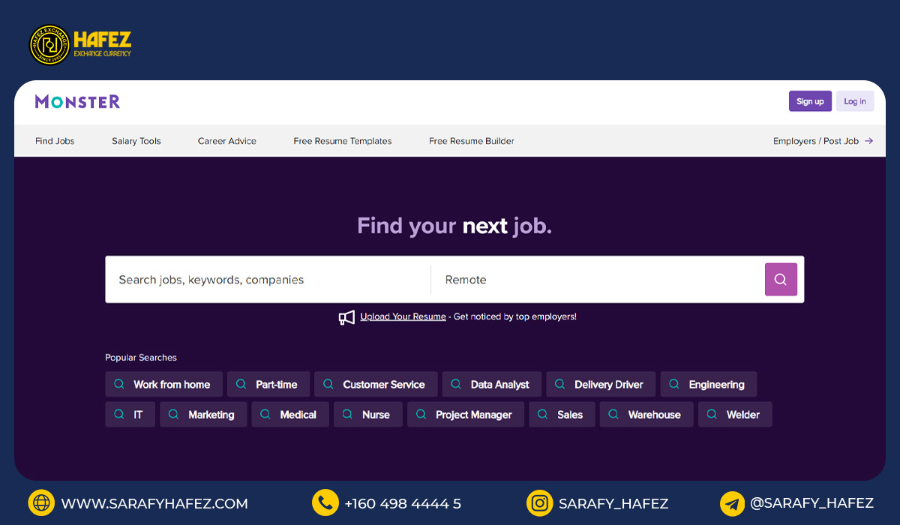
Task: Click the search icon in Engineering chip
Action: pyautogui.click(x=674, y=384)
